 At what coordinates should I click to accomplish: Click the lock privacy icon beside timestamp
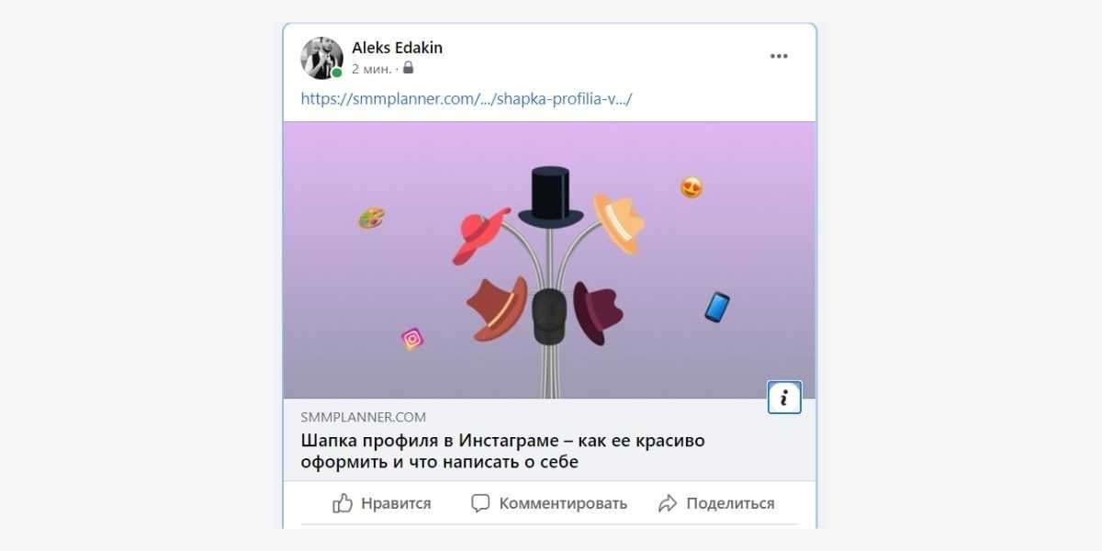(408, 69)
